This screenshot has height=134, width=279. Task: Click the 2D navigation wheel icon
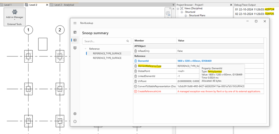pos(168,13)
